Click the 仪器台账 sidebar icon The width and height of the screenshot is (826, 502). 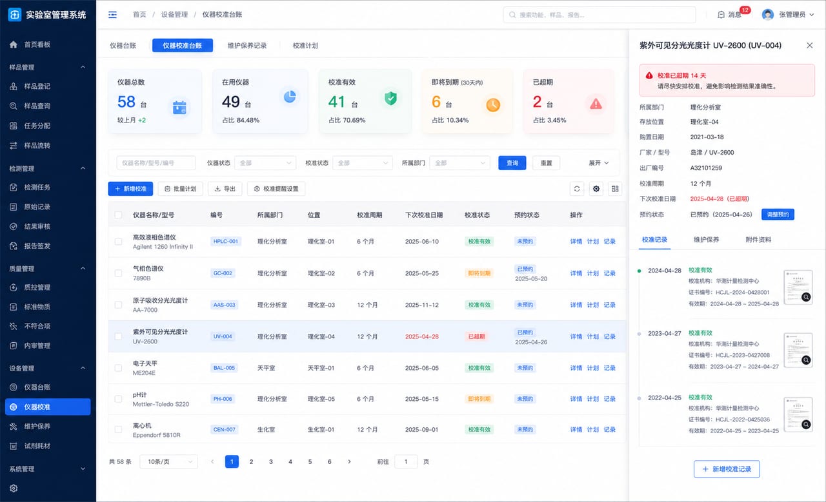[x=14, y=387]
